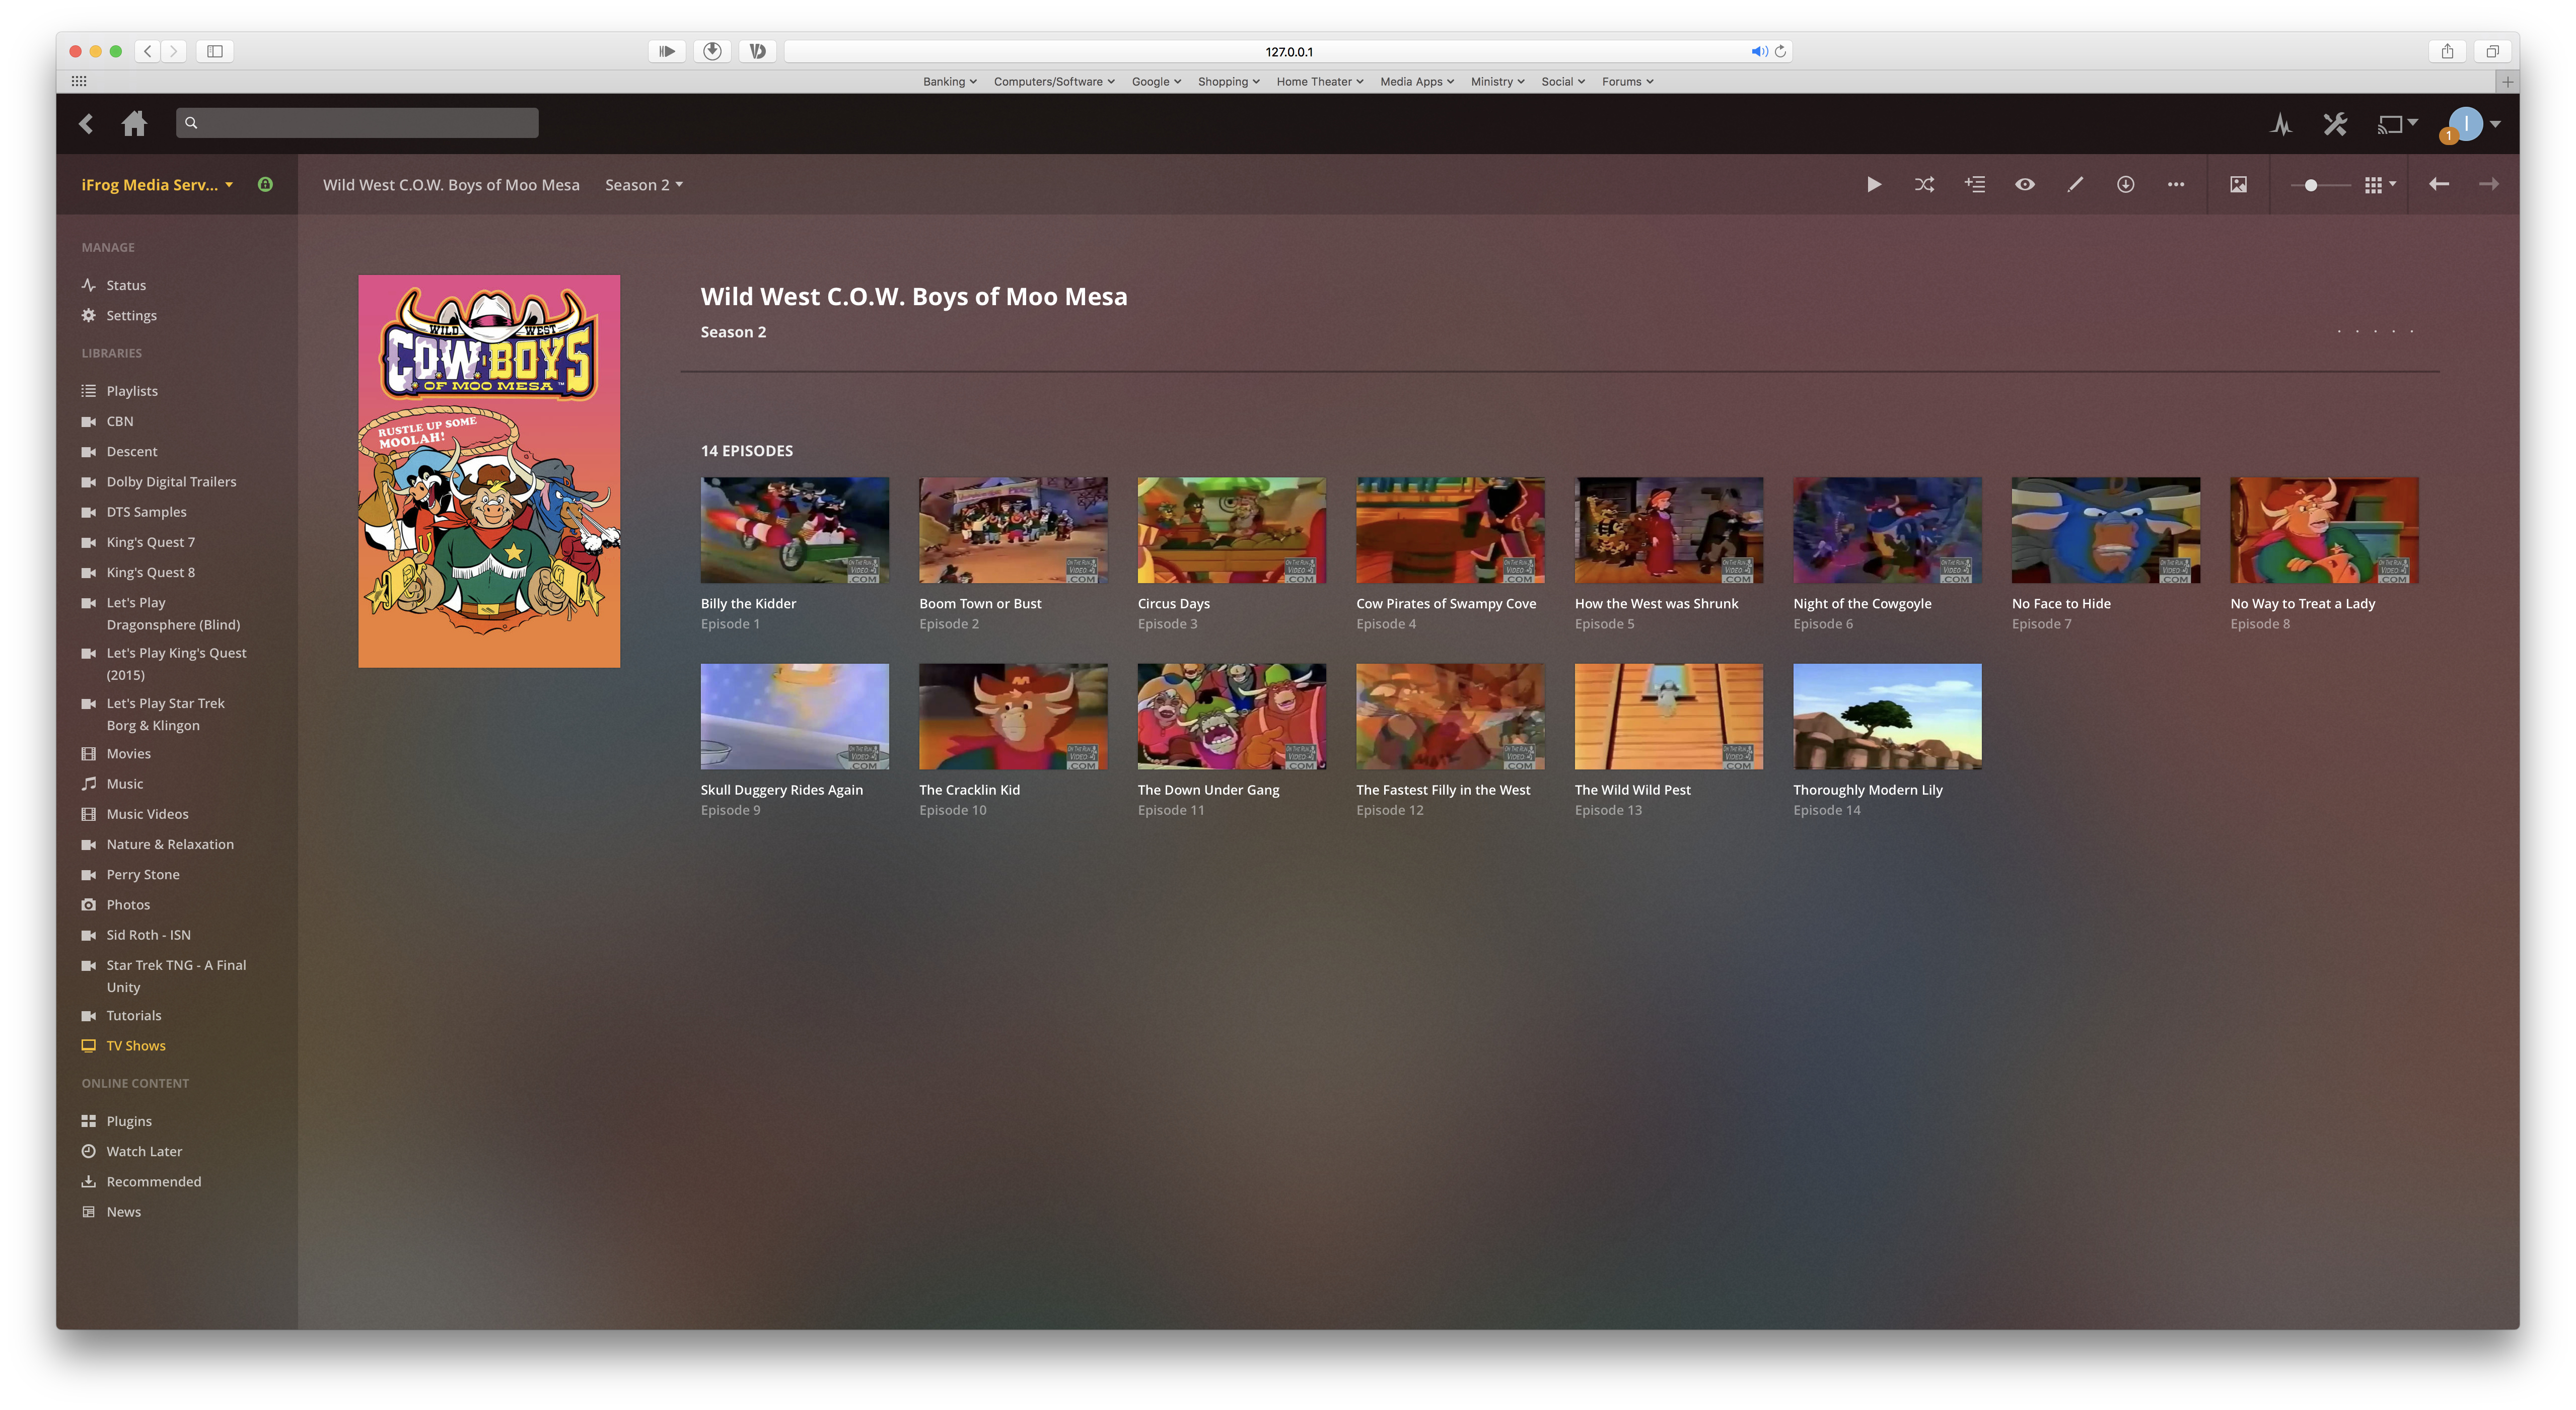Click the download sync icon
This screenshot has width=2576, height=1410.
tap(2125, 184)
